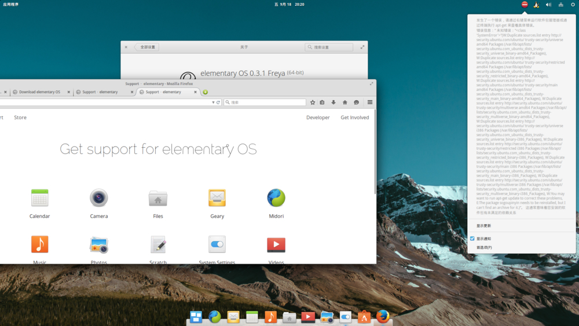Launch Multitasking View from the dock
The width and height of the screenshot is (579, 326).
196,317
